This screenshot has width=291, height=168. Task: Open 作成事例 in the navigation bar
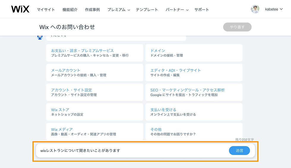point(92,9)
